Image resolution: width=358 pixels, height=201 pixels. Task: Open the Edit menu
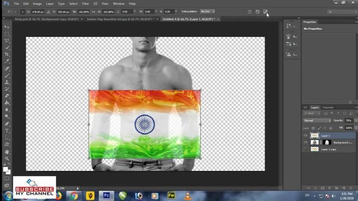(26, 4)
